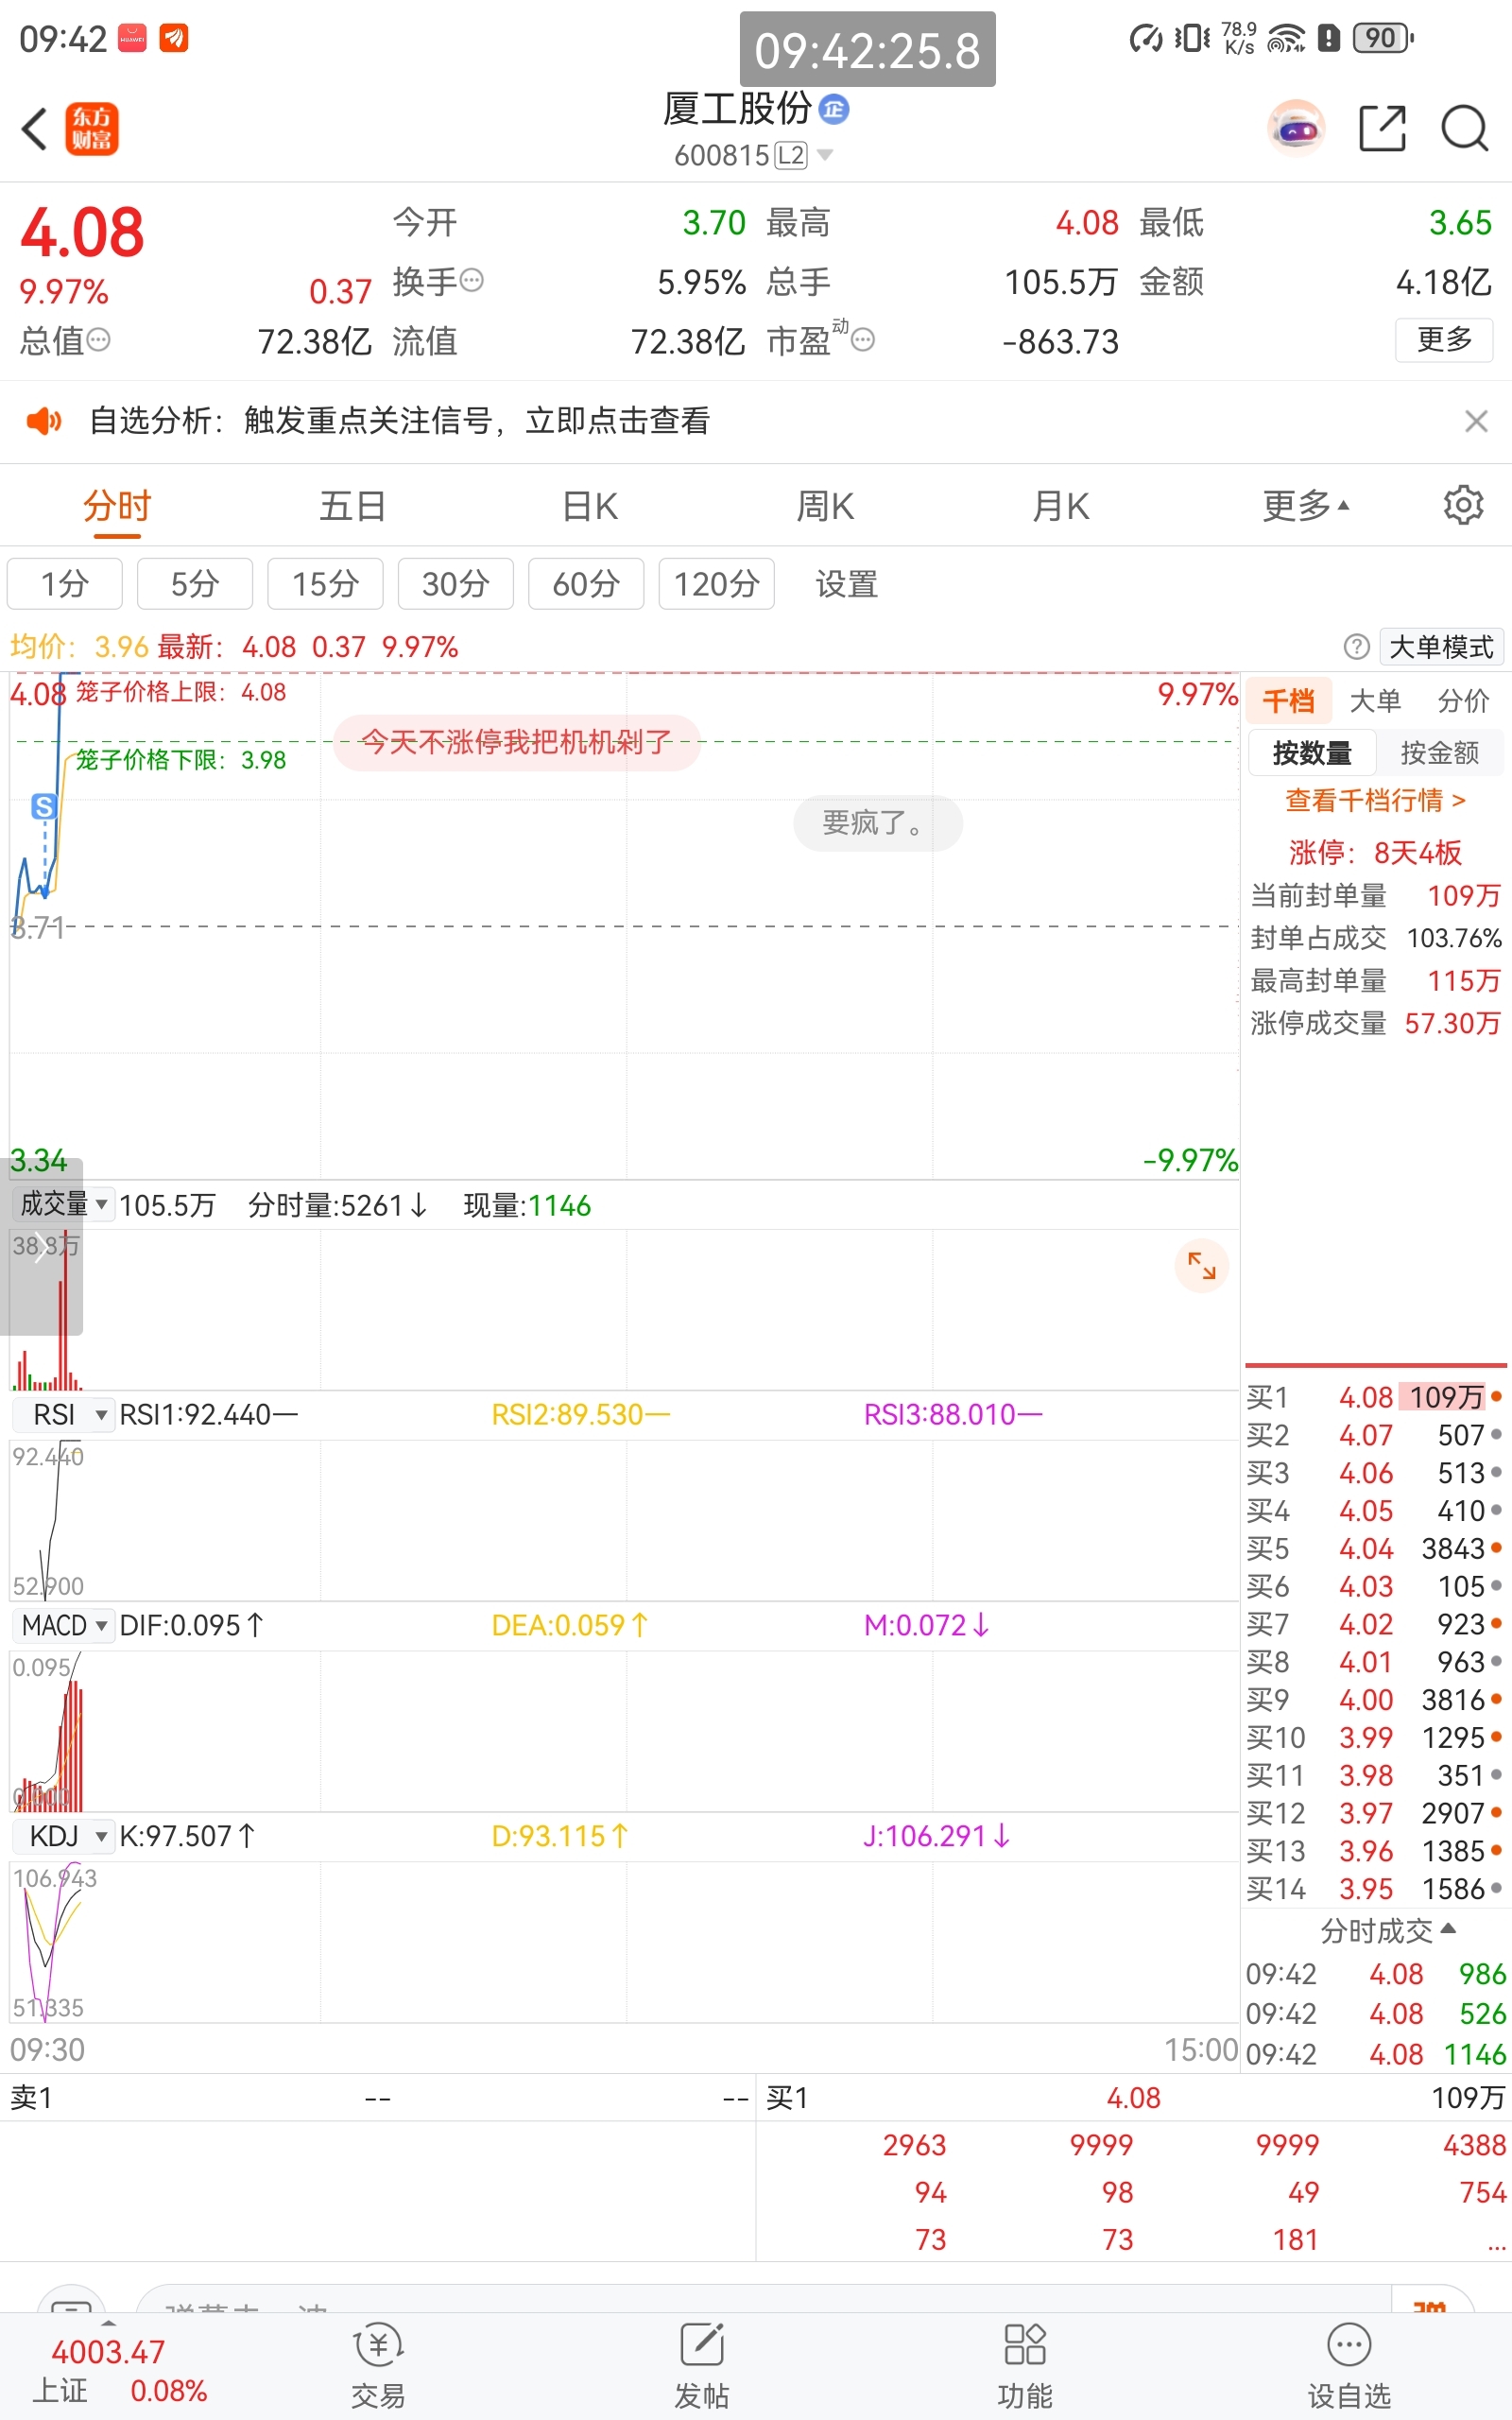The height and width of the screenshot is (2420, 1512).
Task: Tap the 09:42 4.08 1146 trade row
Action: [1374, 2054]
